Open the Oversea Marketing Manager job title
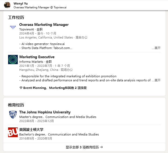 [x=44, y=25]
